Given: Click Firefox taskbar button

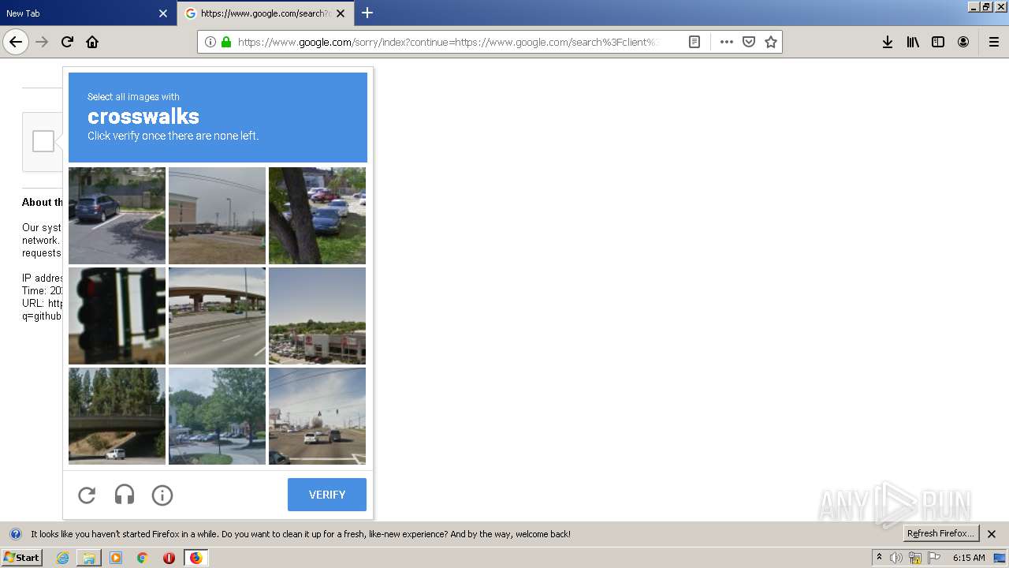Looking at the screenshot, I should click(195, 558).
